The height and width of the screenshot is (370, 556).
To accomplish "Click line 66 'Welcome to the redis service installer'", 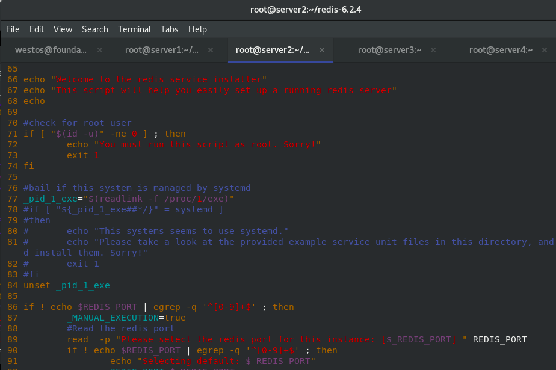I will (158, 79).
